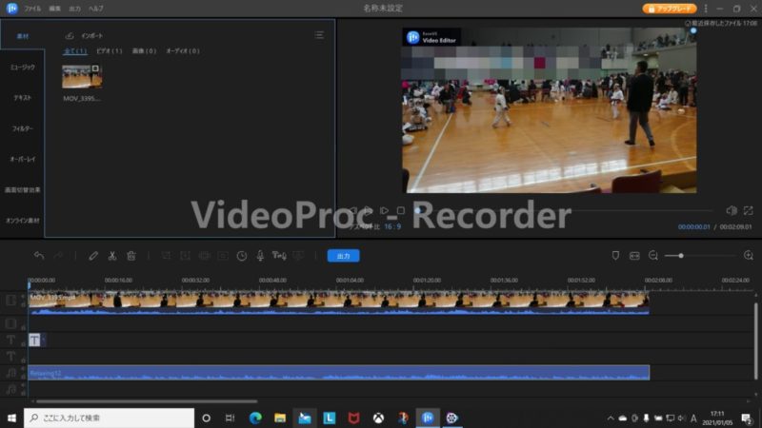This screenshot has height=428, width=762.
Task: Open the speech and text converter tool
Action: (x=279, y=256)
